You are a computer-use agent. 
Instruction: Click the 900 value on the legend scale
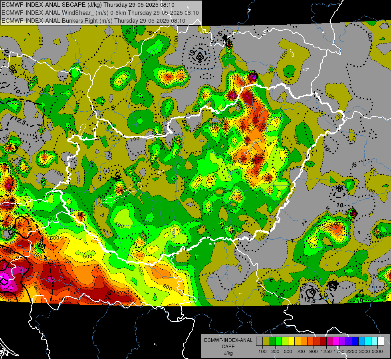(314, 351)
